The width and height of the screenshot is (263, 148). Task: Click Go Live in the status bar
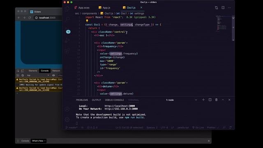tap(198, 127)
